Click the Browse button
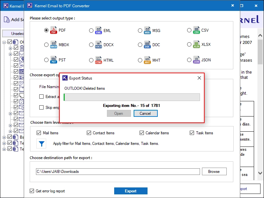The image size is (264, 198). (x=214, y=171)
